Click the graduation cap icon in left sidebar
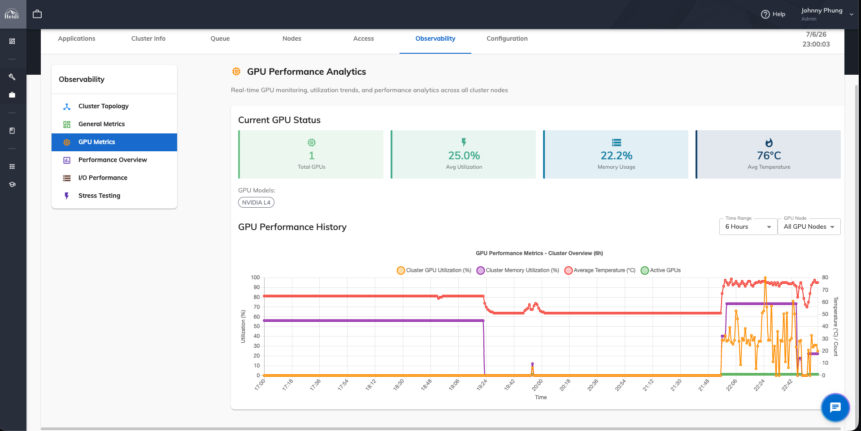Viewport: 861px width, 431px height. (12, 184)
